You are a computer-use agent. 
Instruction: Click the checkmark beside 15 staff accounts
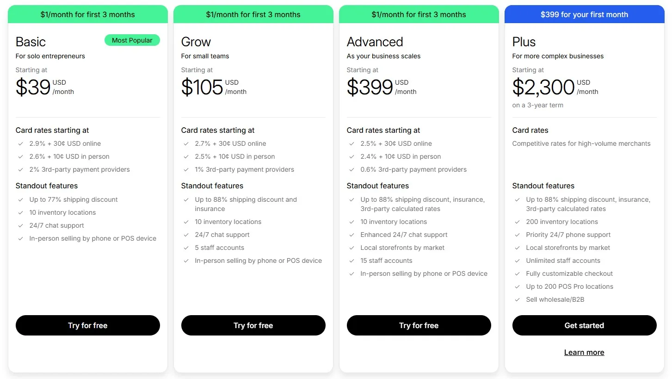(351, 261)
